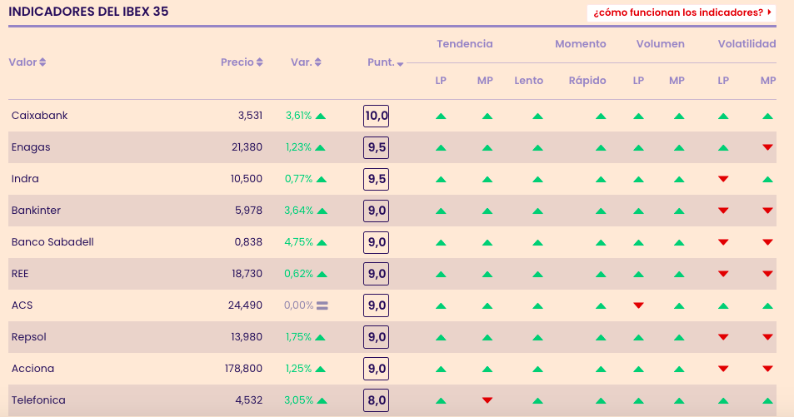
Task: Open Caixabank stock row name
Action: (x=39, y=116)
